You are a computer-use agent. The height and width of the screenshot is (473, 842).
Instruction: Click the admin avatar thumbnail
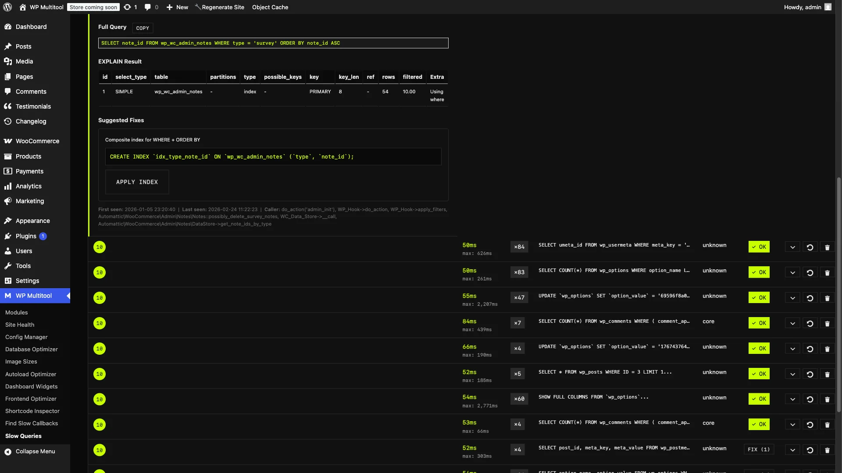click(828, 7)
